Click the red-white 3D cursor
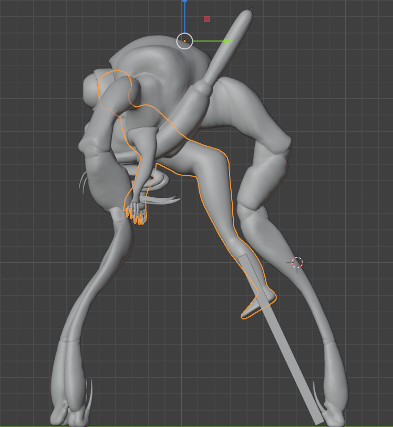Image resolution: width=393 pixels, height=427 pixels. tap(297, 262)
